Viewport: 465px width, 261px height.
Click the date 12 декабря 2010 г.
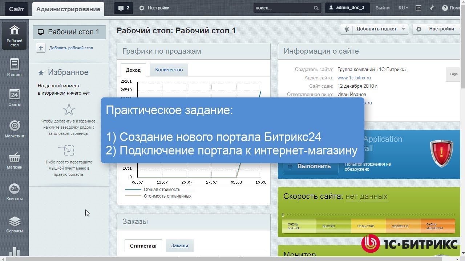pyautogui.click(x=357, y=86)
